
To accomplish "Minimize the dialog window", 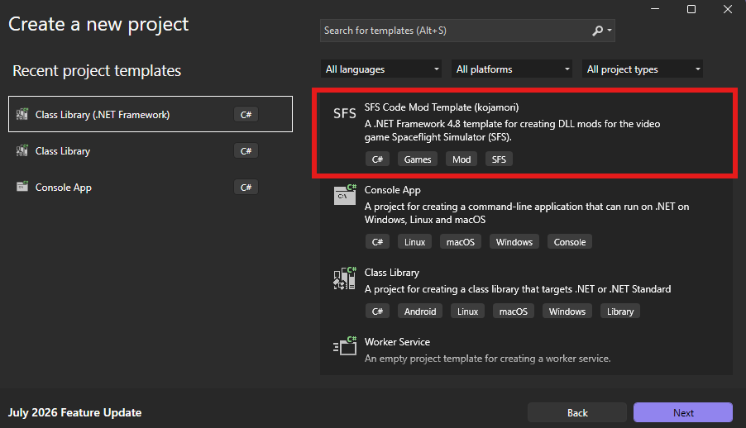I will pos(655,9).
